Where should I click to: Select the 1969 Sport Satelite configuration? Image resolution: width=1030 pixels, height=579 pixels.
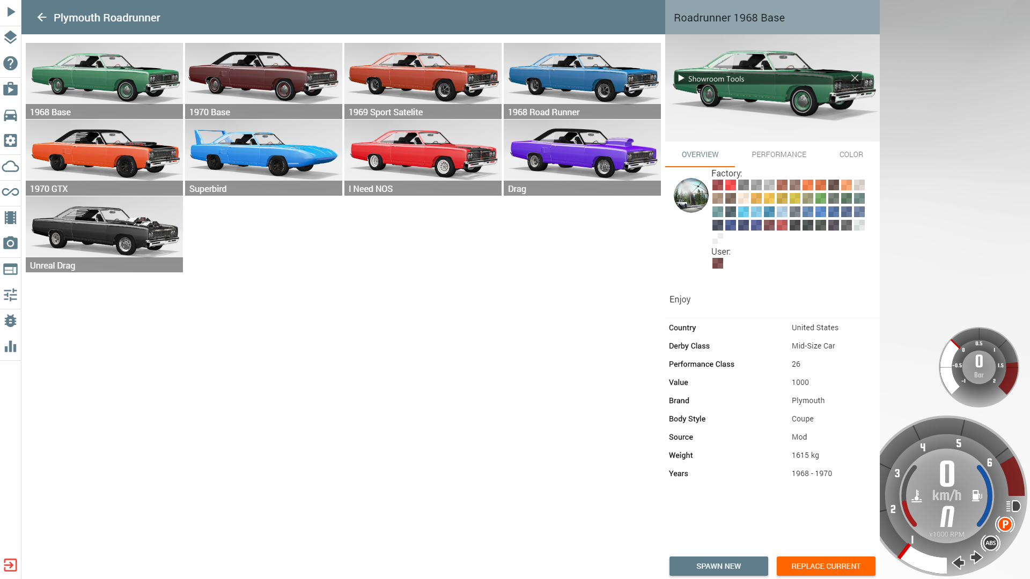[x=423, y=81]
